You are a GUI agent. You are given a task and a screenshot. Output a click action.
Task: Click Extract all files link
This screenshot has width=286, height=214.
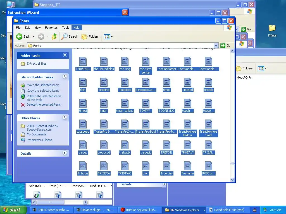coord(37,64)
